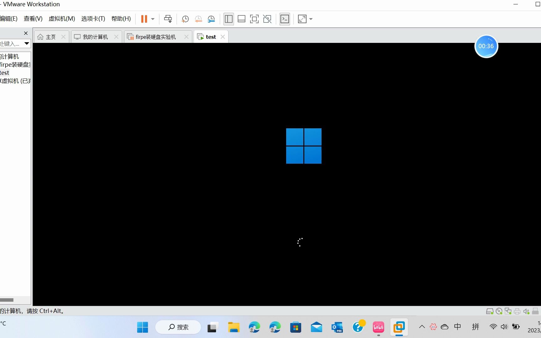Viewport: 541px width, 338px height.
Task: Pause the running virtual machine
Action: tap(144, 19)
